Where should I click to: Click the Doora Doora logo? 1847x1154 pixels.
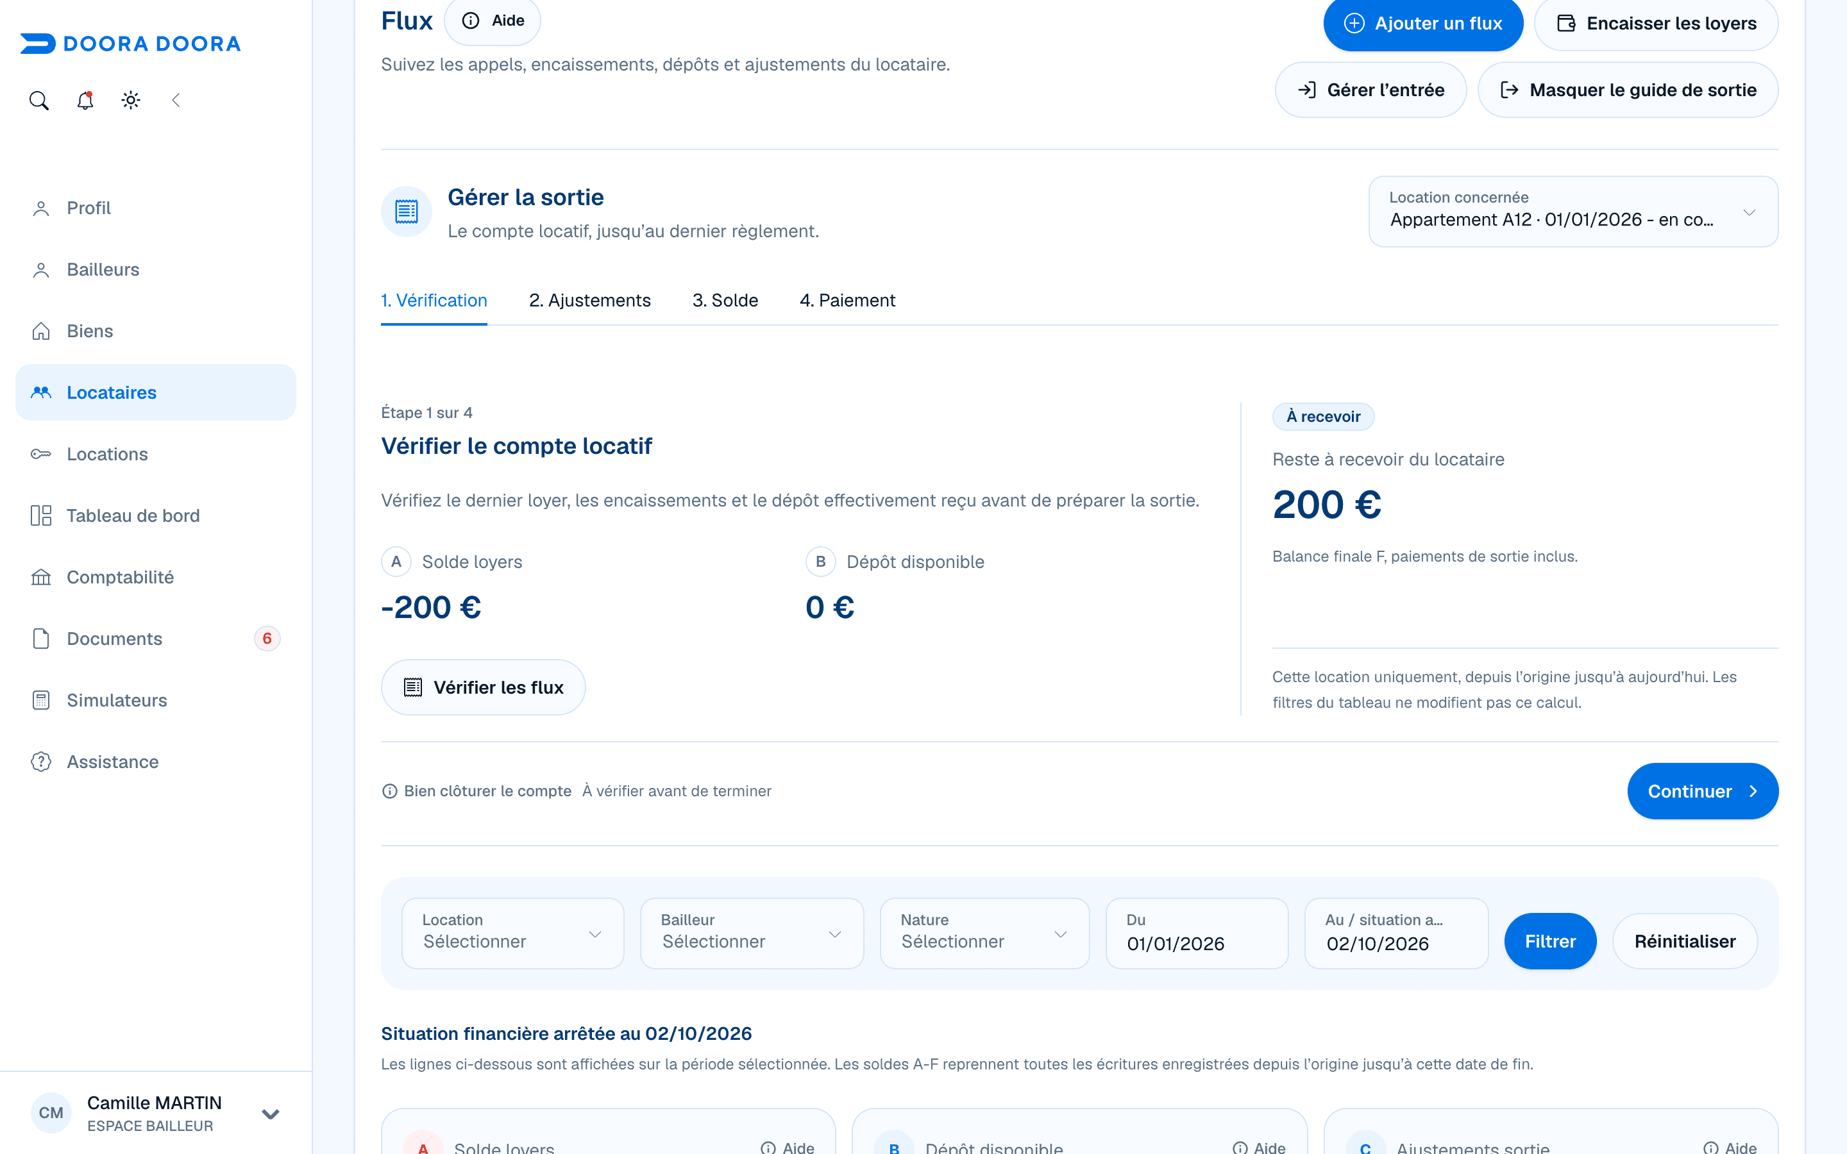pyautogui.click(x=131, y=44)
